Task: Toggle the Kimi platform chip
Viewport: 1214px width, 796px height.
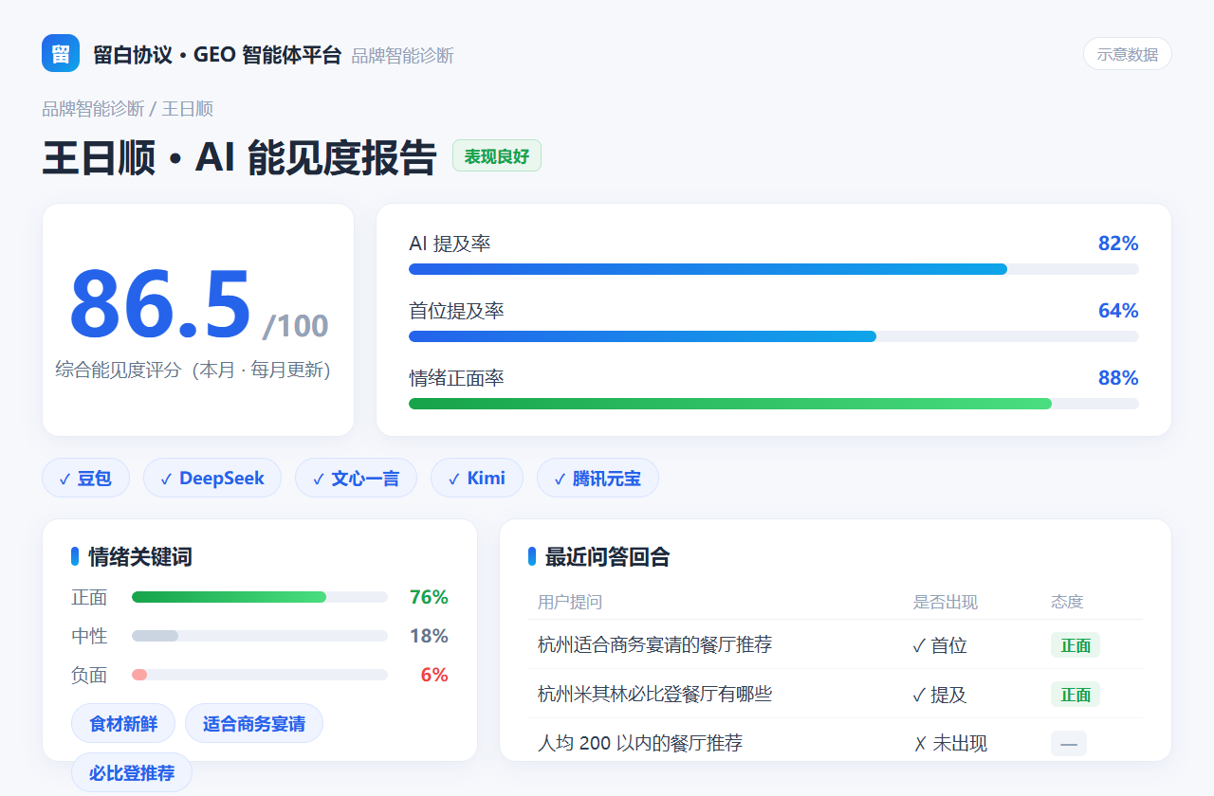Action: [477, 478]
